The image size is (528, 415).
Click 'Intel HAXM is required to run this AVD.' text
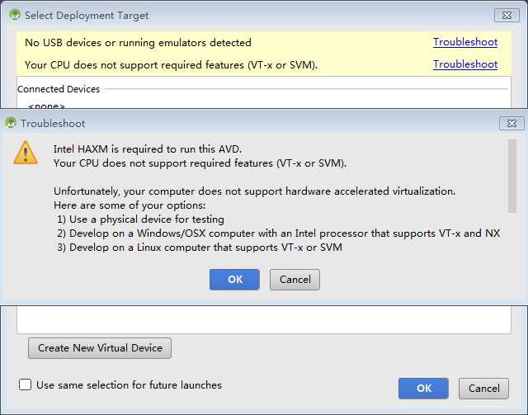148,149
